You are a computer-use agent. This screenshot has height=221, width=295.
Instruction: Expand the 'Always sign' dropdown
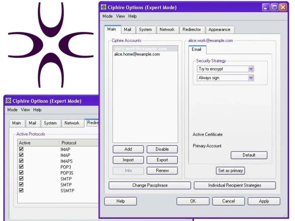pyautogui.click(x=251, y=78)
